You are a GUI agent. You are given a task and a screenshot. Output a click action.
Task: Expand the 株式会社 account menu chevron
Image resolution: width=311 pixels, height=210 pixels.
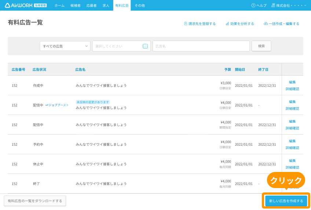tap(305, 5)
